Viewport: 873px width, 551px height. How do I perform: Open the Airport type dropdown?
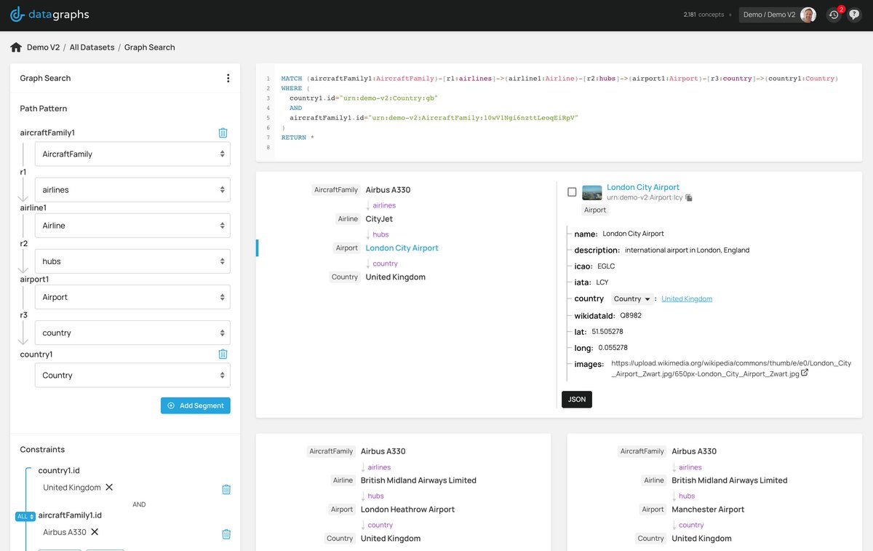pos(132,297)
